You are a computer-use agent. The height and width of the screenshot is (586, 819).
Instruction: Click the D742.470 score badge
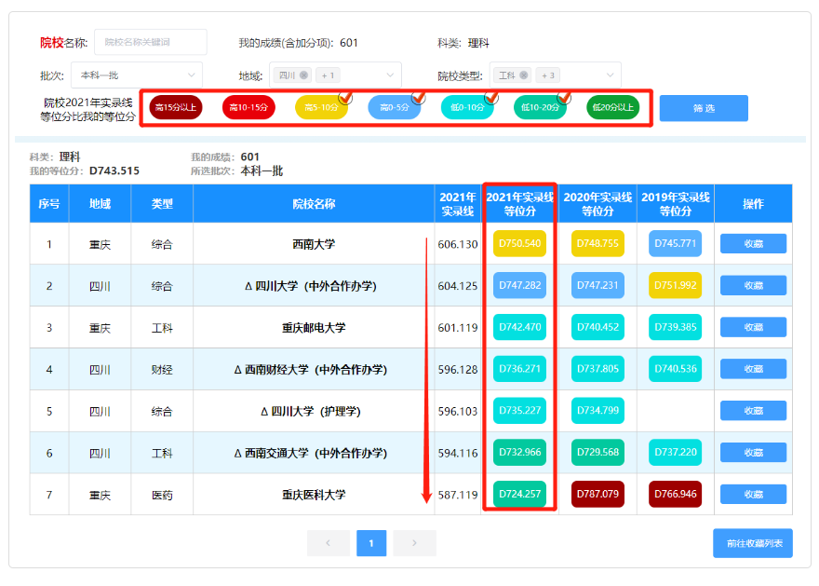pyautogui.click(x=519, y=327)
